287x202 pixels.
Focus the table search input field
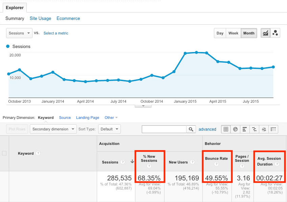[x=164, y=129]
